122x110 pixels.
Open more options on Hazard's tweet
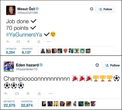click(51, 94)
